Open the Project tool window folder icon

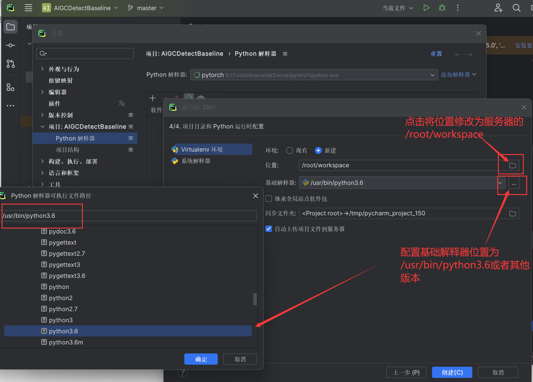[11, 27]
